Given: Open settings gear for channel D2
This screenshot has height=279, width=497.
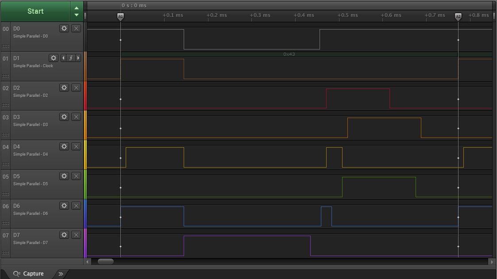Looking at the screenshot, I should (x=64, y=88).
